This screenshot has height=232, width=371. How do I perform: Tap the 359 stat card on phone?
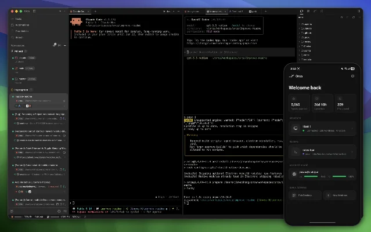345,103
